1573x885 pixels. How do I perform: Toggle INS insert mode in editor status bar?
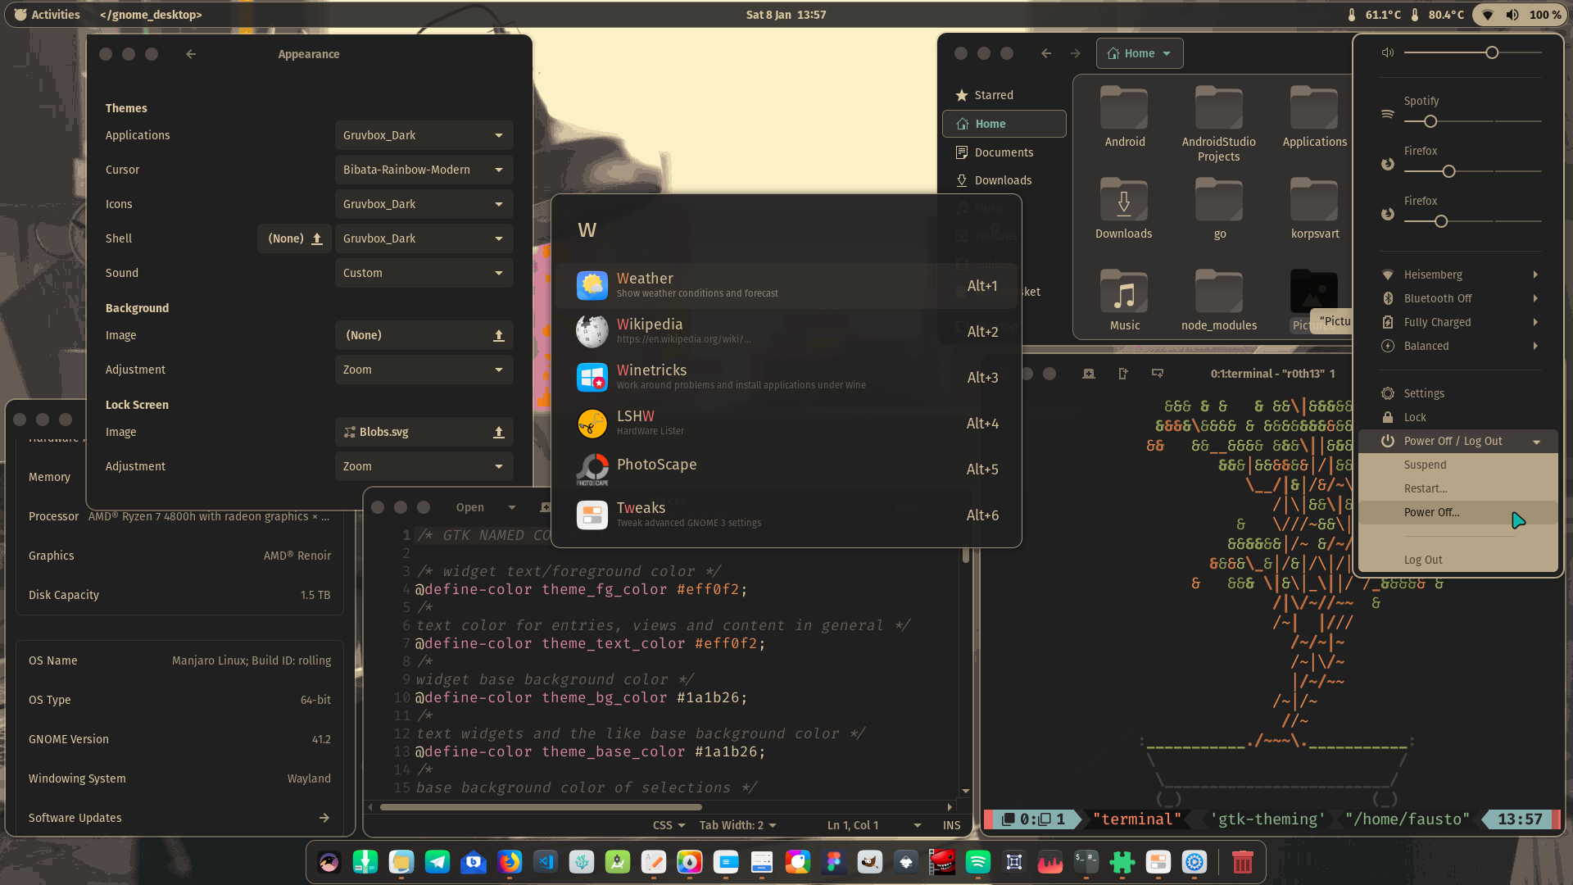click(x=951, y=825)
